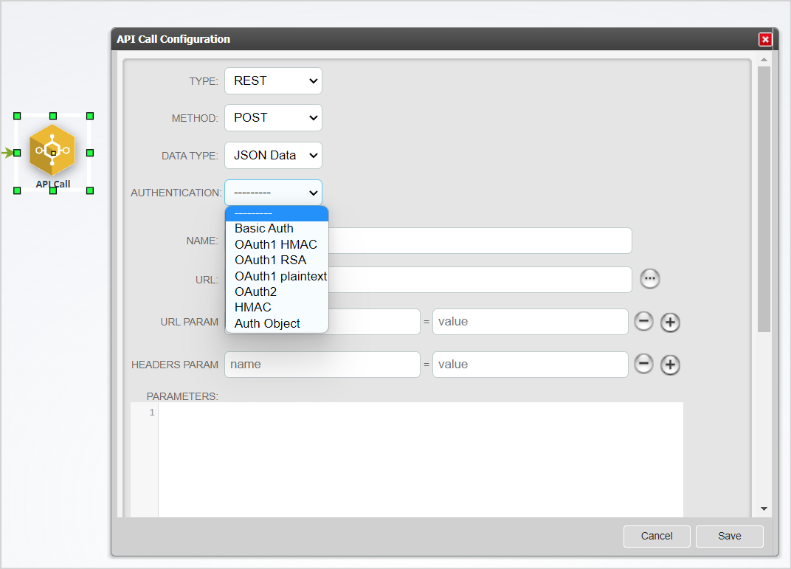Add HEADERS PARAM row with plus icon
Image resolution: width=791 pixels, height=569 pixels.
click(671, 365)
